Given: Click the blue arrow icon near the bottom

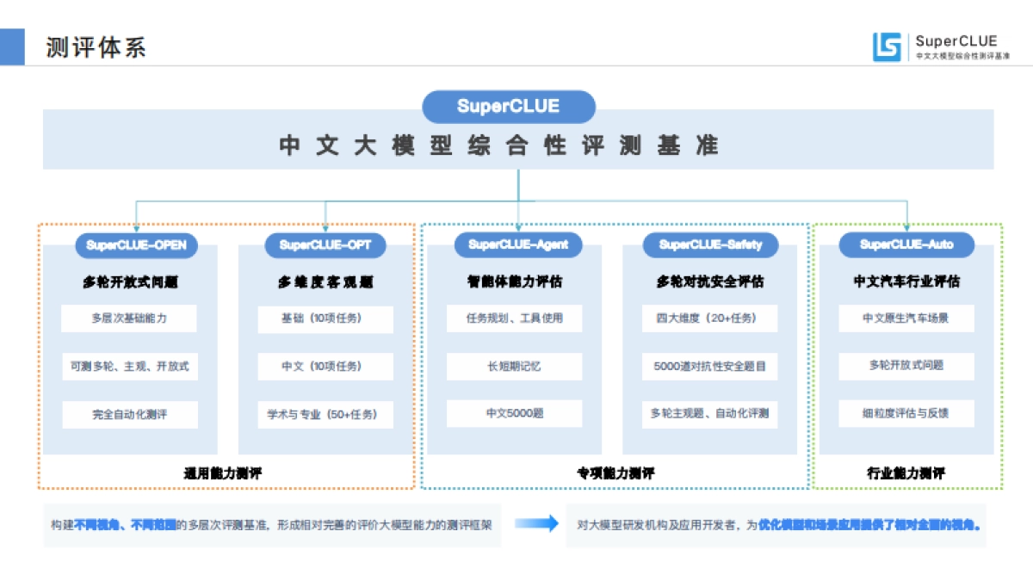Looking at the screenshot, I should (535, 522).
